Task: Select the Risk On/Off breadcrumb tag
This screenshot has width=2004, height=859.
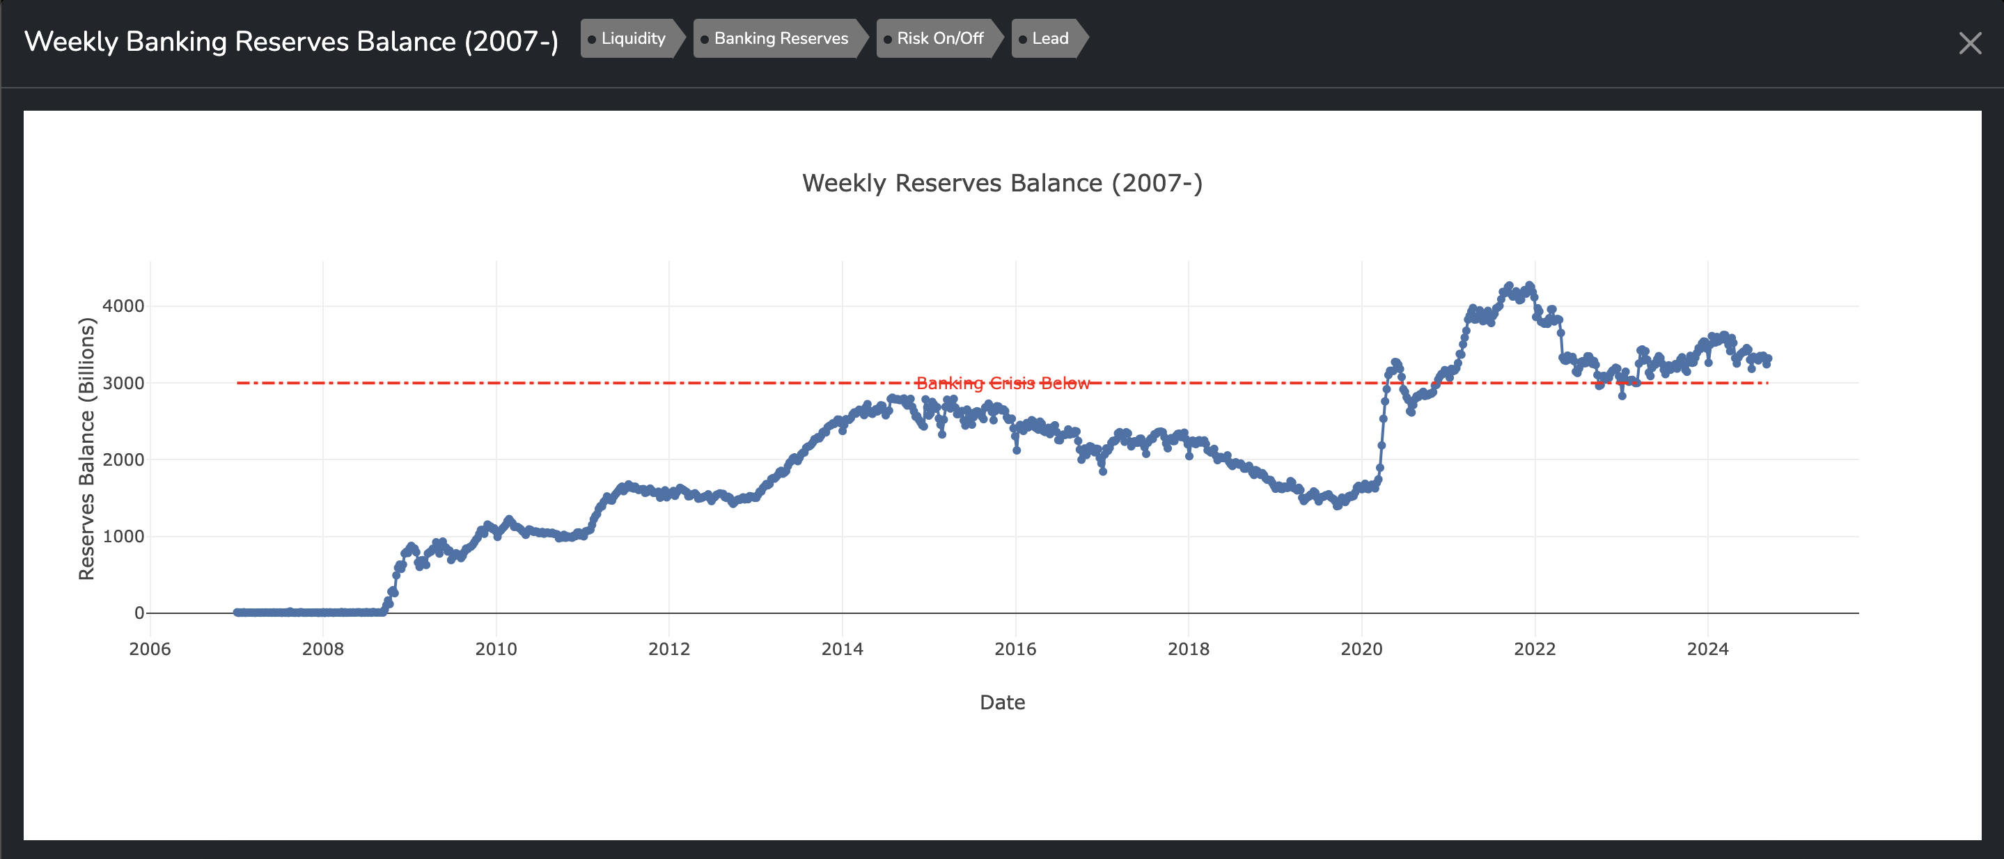Action: click(x=940, y=38)
